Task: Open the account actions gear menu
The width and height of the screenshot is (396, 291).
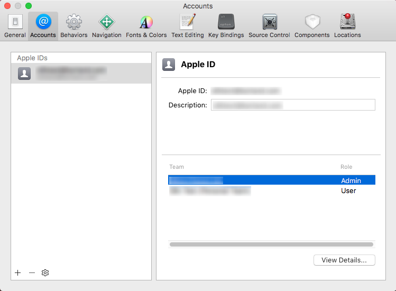Action: point(45,272)
